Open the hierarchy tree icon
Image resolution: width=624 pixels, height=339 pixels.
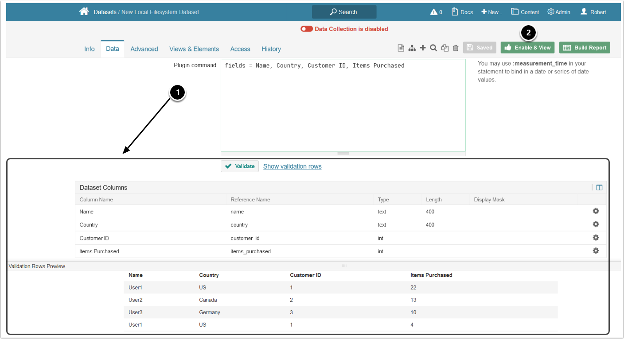[x=412, y=48]
